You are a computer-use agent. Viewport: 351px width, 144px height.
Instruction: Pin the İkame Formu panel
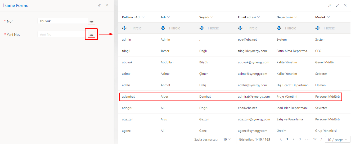99,5
